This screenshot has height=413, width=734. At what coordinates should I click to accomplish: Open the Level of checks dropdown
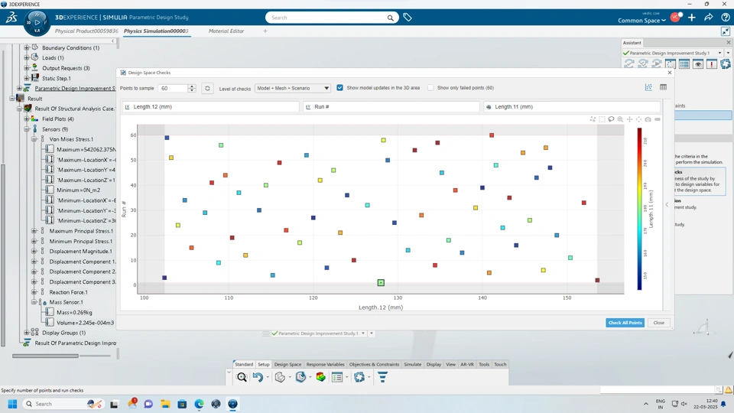(x=293, y=88)
